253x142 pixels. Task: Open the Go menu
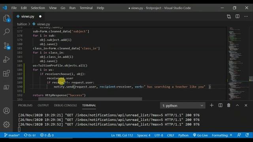(x=63, y=8)
